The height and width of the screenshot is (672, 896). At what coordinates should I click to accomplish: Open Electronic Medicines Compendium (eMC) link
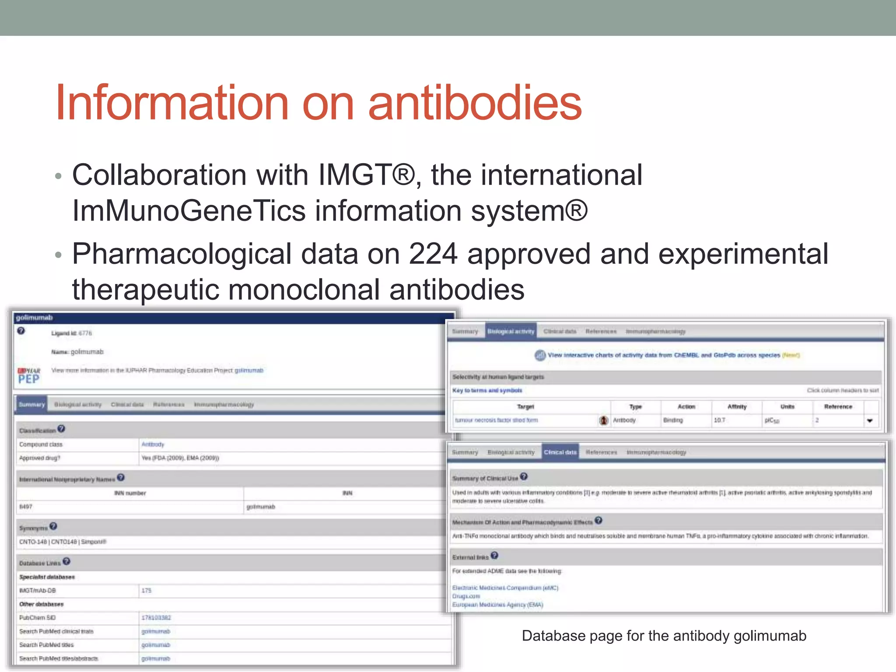coord(505,588)
